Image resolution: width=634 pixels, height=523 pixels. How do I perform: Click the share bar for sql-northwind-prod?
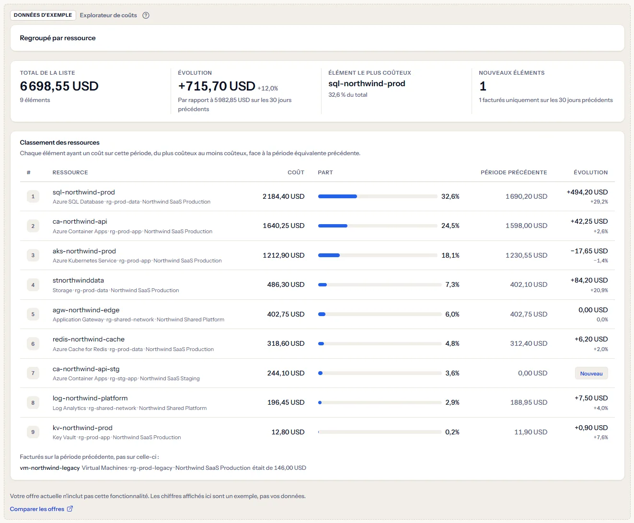tap(378, 196)
